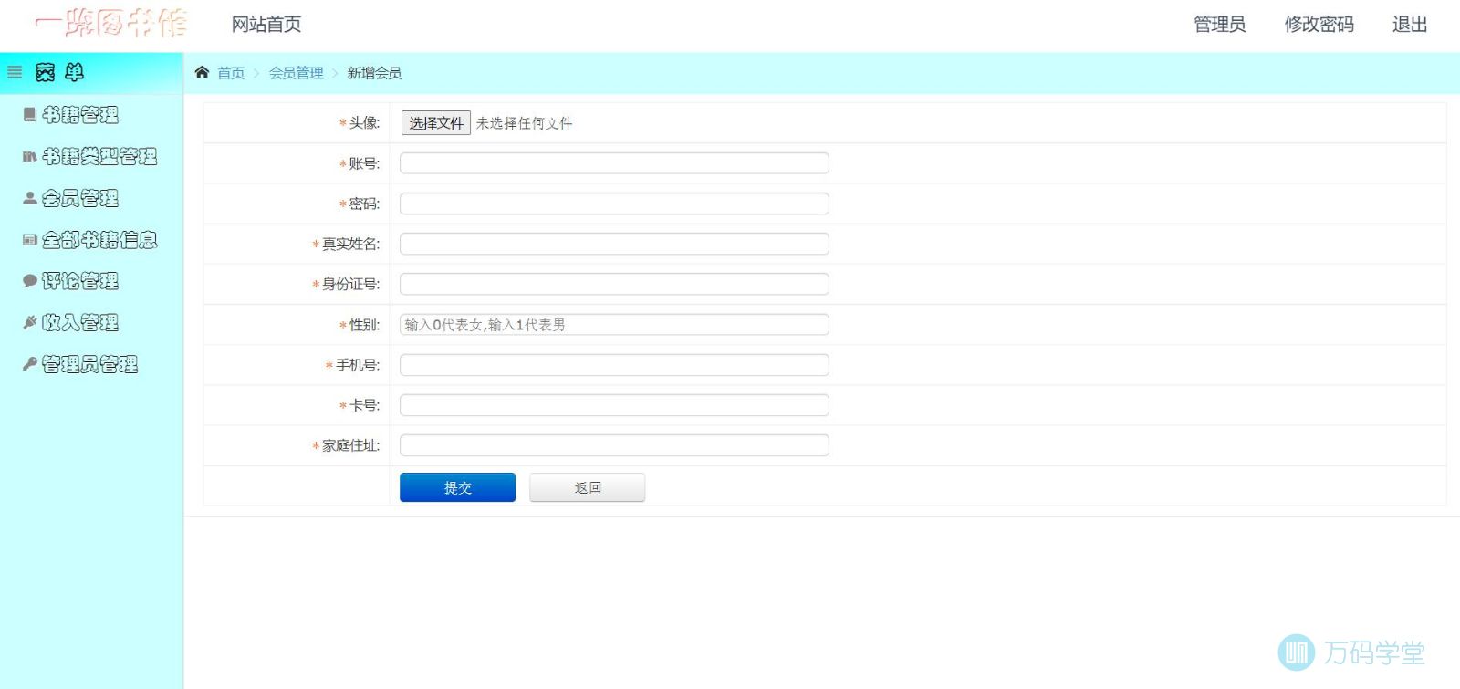Open 管理员管理 sidebar item
The image size is (1460, 689).
89,364
